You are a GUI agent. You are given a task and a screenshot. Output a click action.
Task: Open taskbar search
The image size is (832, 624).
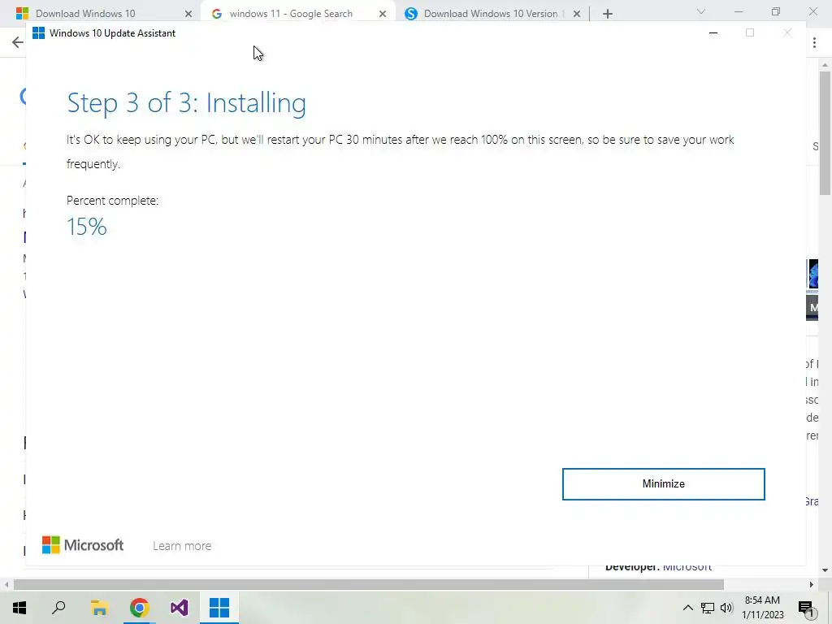[58, 608]
